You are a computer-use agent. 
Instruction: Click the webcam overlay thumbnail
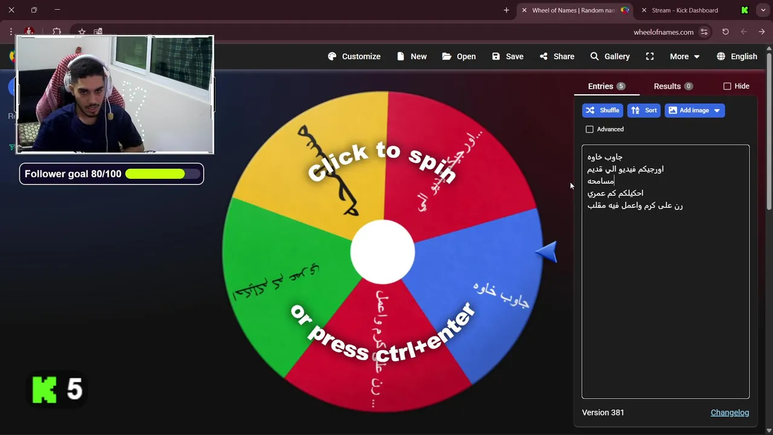point(115,94)
